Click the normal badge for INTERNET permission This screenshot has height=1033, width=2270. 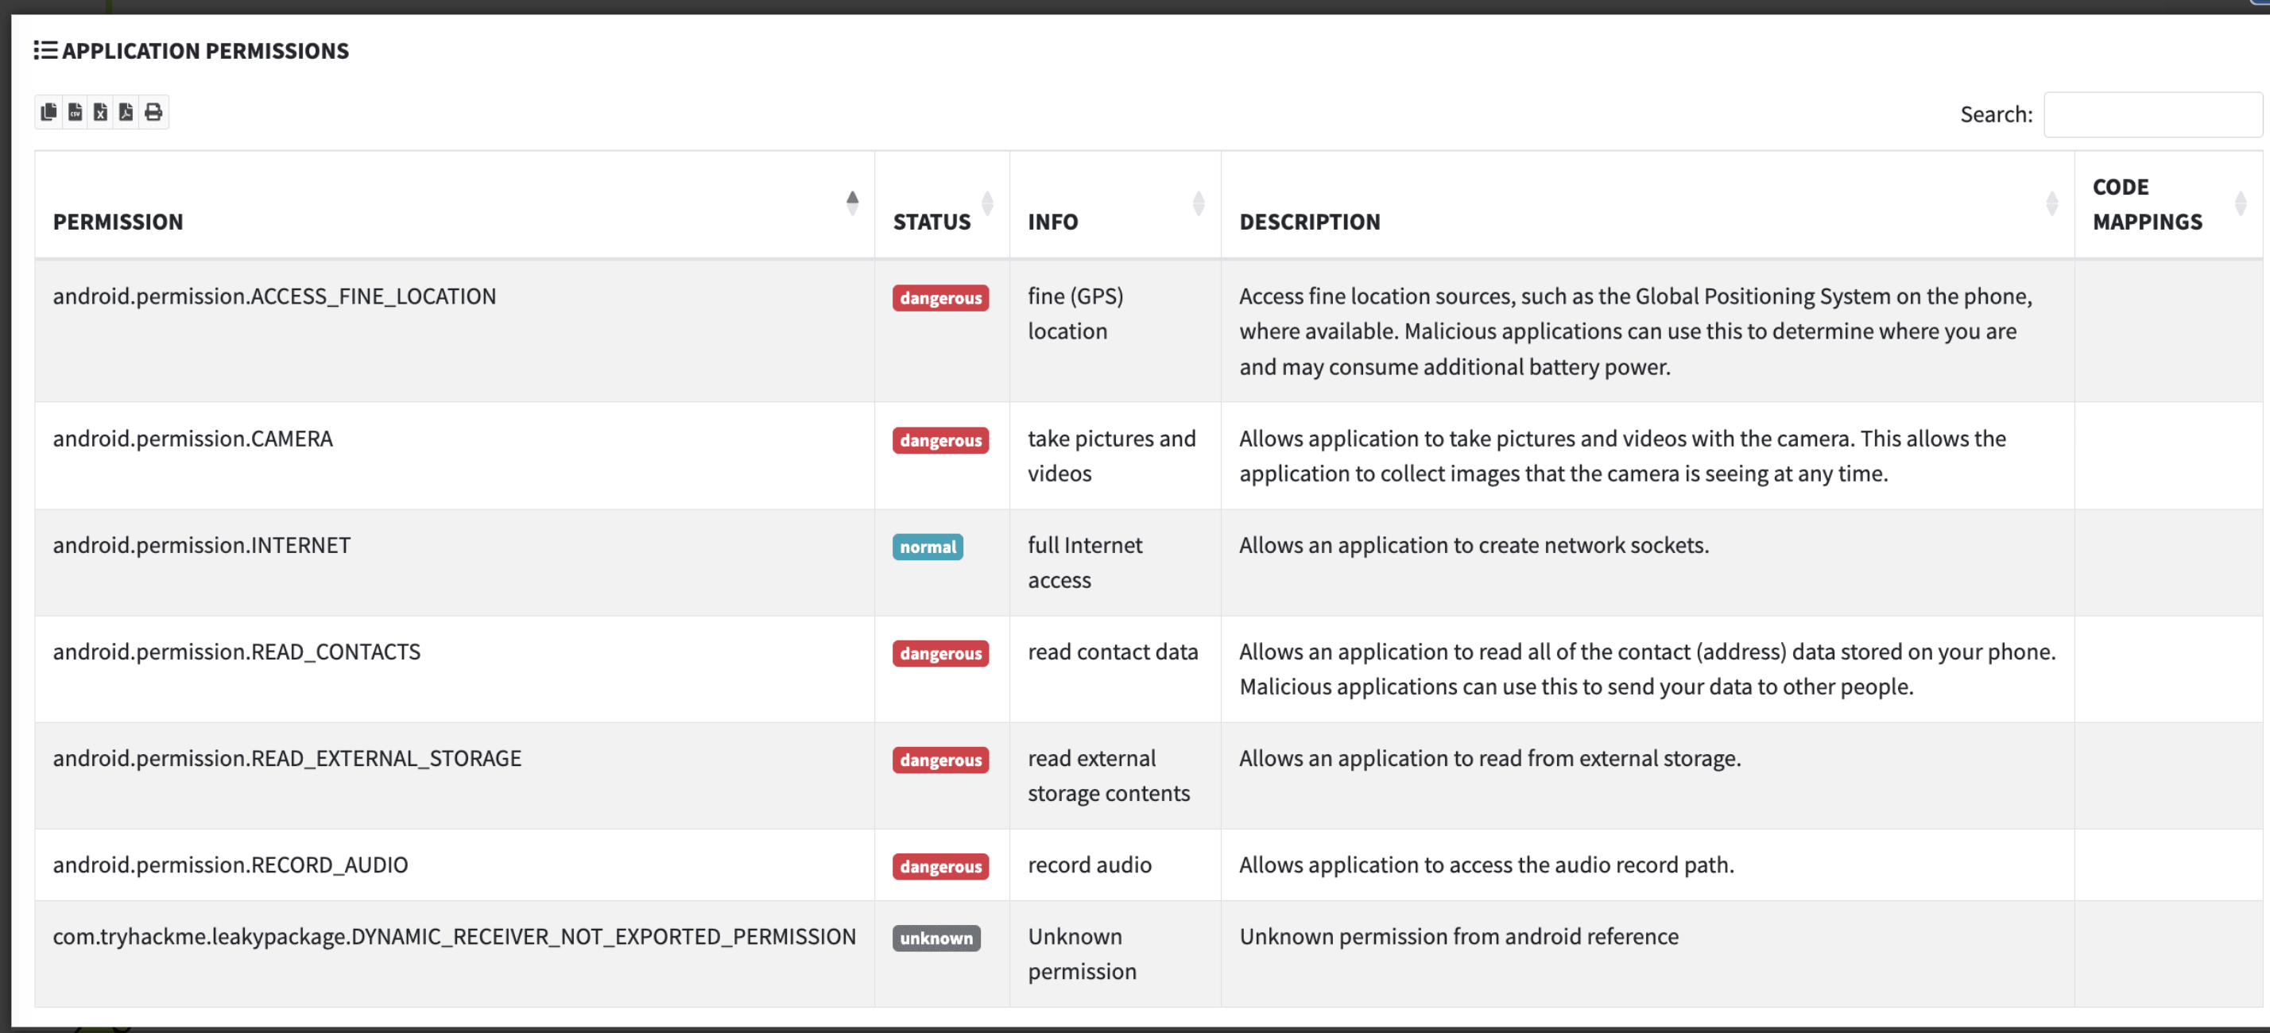pyautogui.click(x=927, y=547)
